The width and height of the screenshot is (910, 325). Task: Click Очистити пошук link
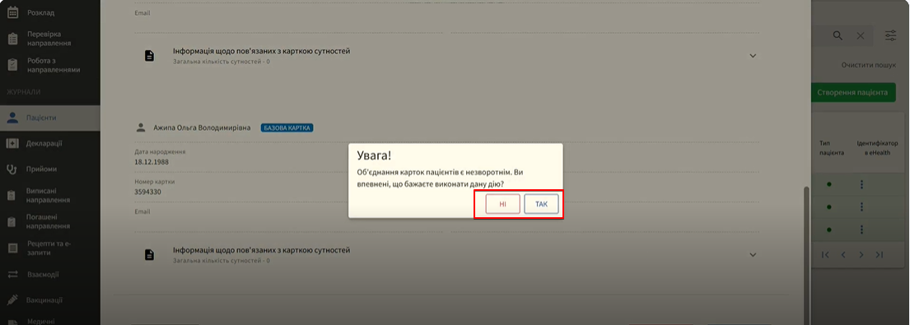(x=869, y=66)
